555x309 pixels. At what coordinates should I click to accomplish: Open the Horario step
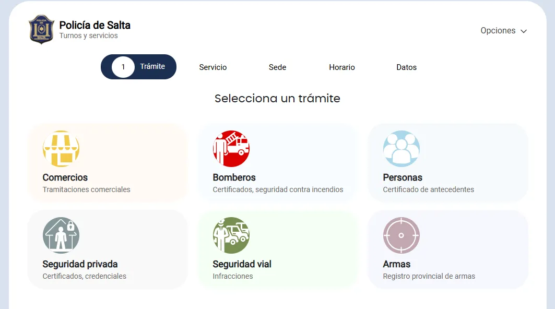click(x=341, y=67)
